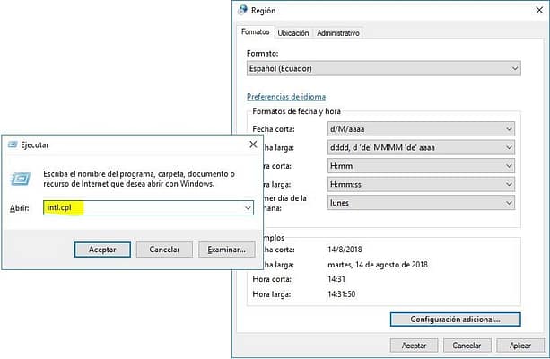The height and width of the screenshot is (359, 550).
Task: Click the example short date 14/8/2018
Action: (x=345, y=250)
